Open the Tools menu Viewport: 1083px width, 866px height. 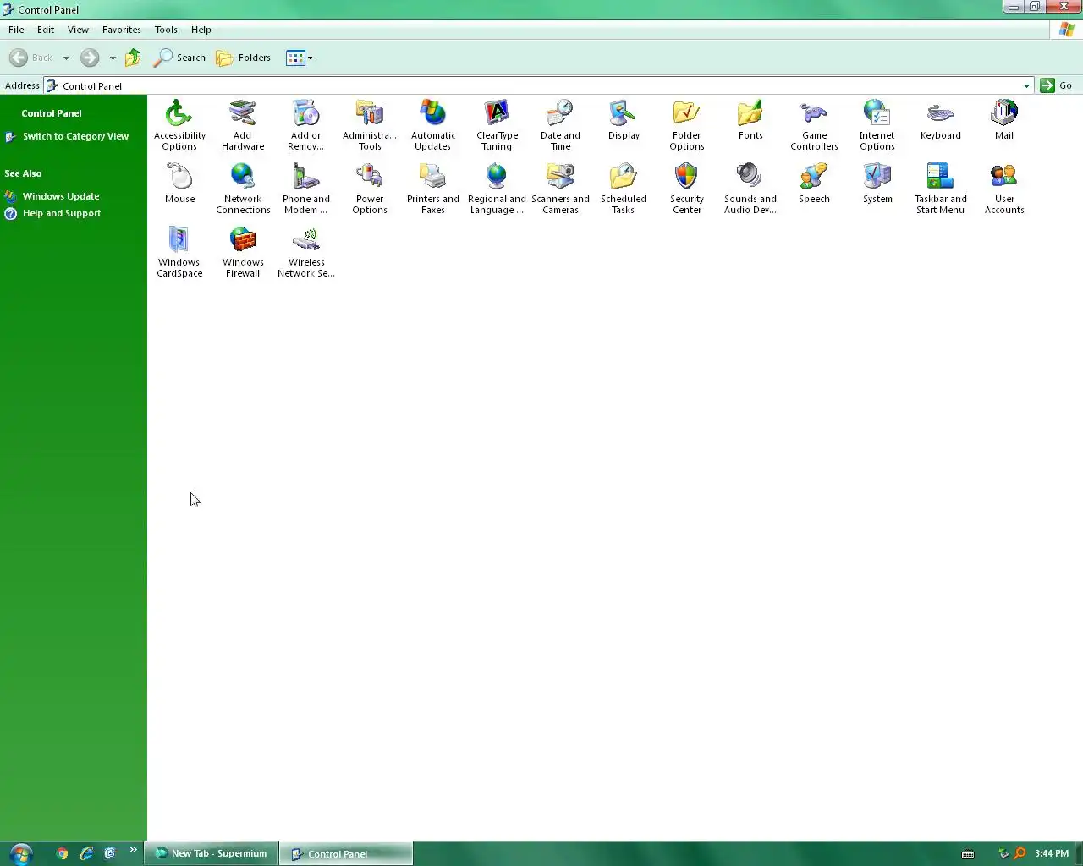coord(166,30)
